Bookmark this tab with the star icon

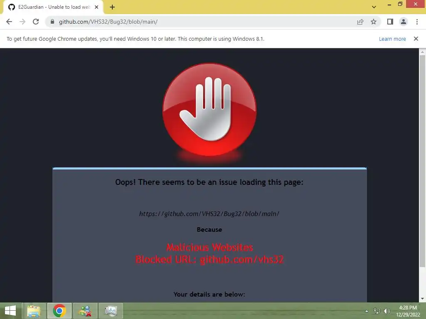pyautogui.click(x=374, y=22)
